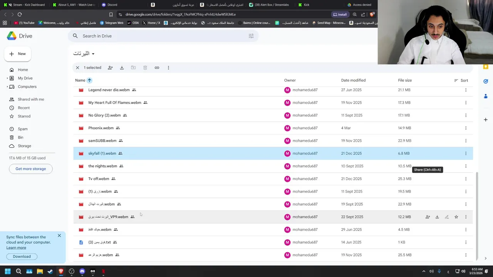
Task: Switch to Alert Box / Streamlabs tab
Action: [x=269, y=5]
